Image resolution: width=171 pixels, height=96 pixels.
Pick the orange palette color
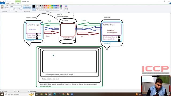coord(48,6)
